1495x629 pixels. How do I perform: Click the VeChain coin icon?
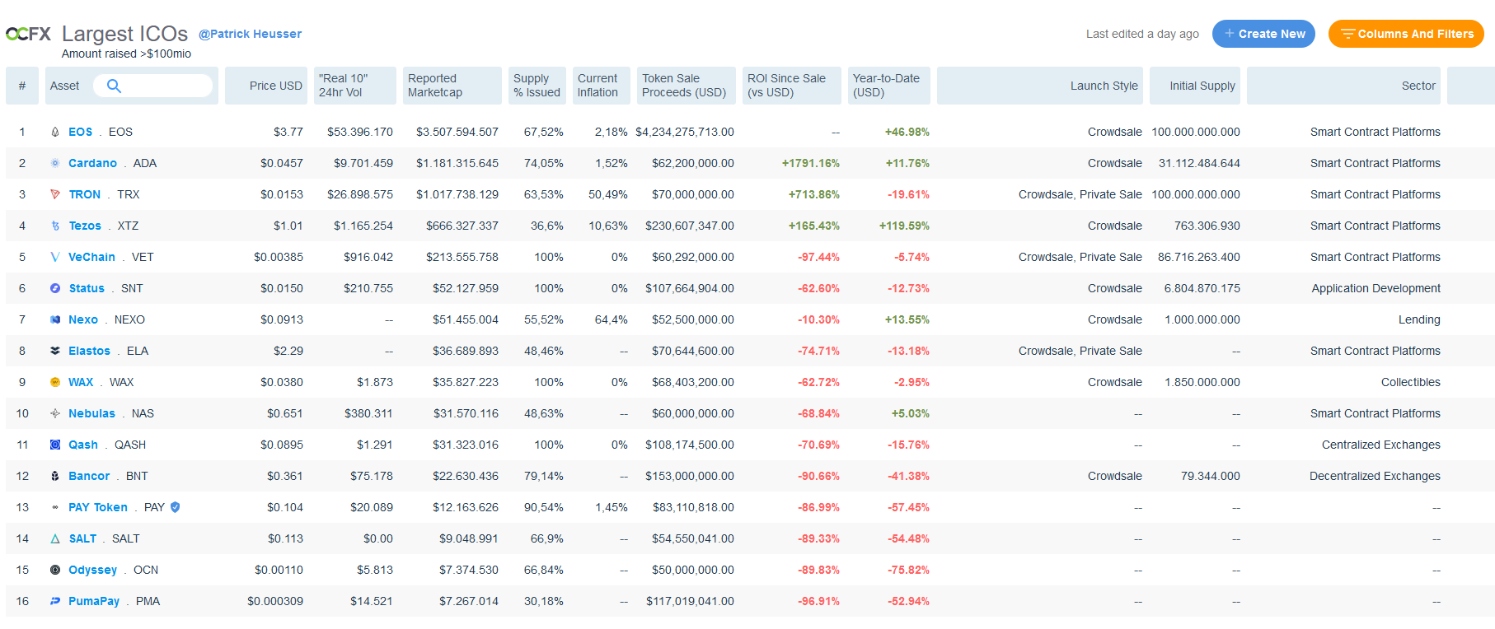click(x=55, y=257)
